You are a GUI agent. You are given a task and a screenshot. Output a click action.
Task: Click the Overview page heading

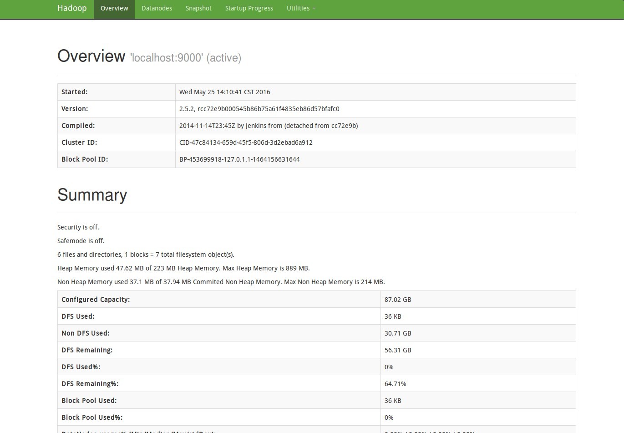coord(91,56)
